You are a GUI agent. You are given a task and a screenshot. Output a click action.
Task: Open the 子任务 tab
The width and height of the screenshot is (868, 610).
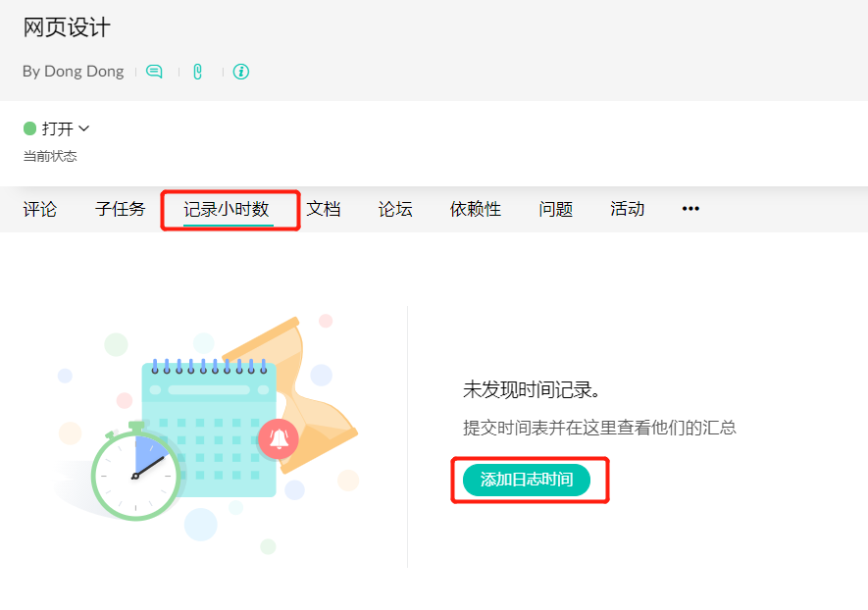pyautogui.click(x=120, y=209)
